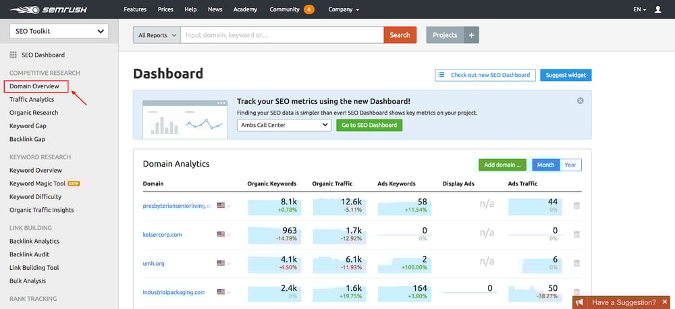Open Keyword Difficulty in sidebar

tap(35, 197)
